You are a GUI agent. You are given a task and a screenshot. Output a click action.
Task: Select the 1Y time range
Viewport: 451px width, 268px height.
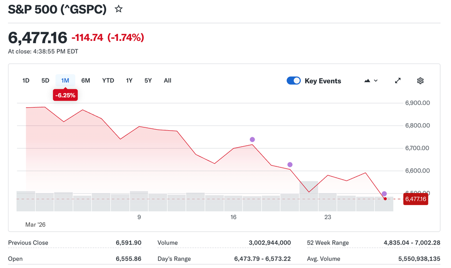click(129, 80)
